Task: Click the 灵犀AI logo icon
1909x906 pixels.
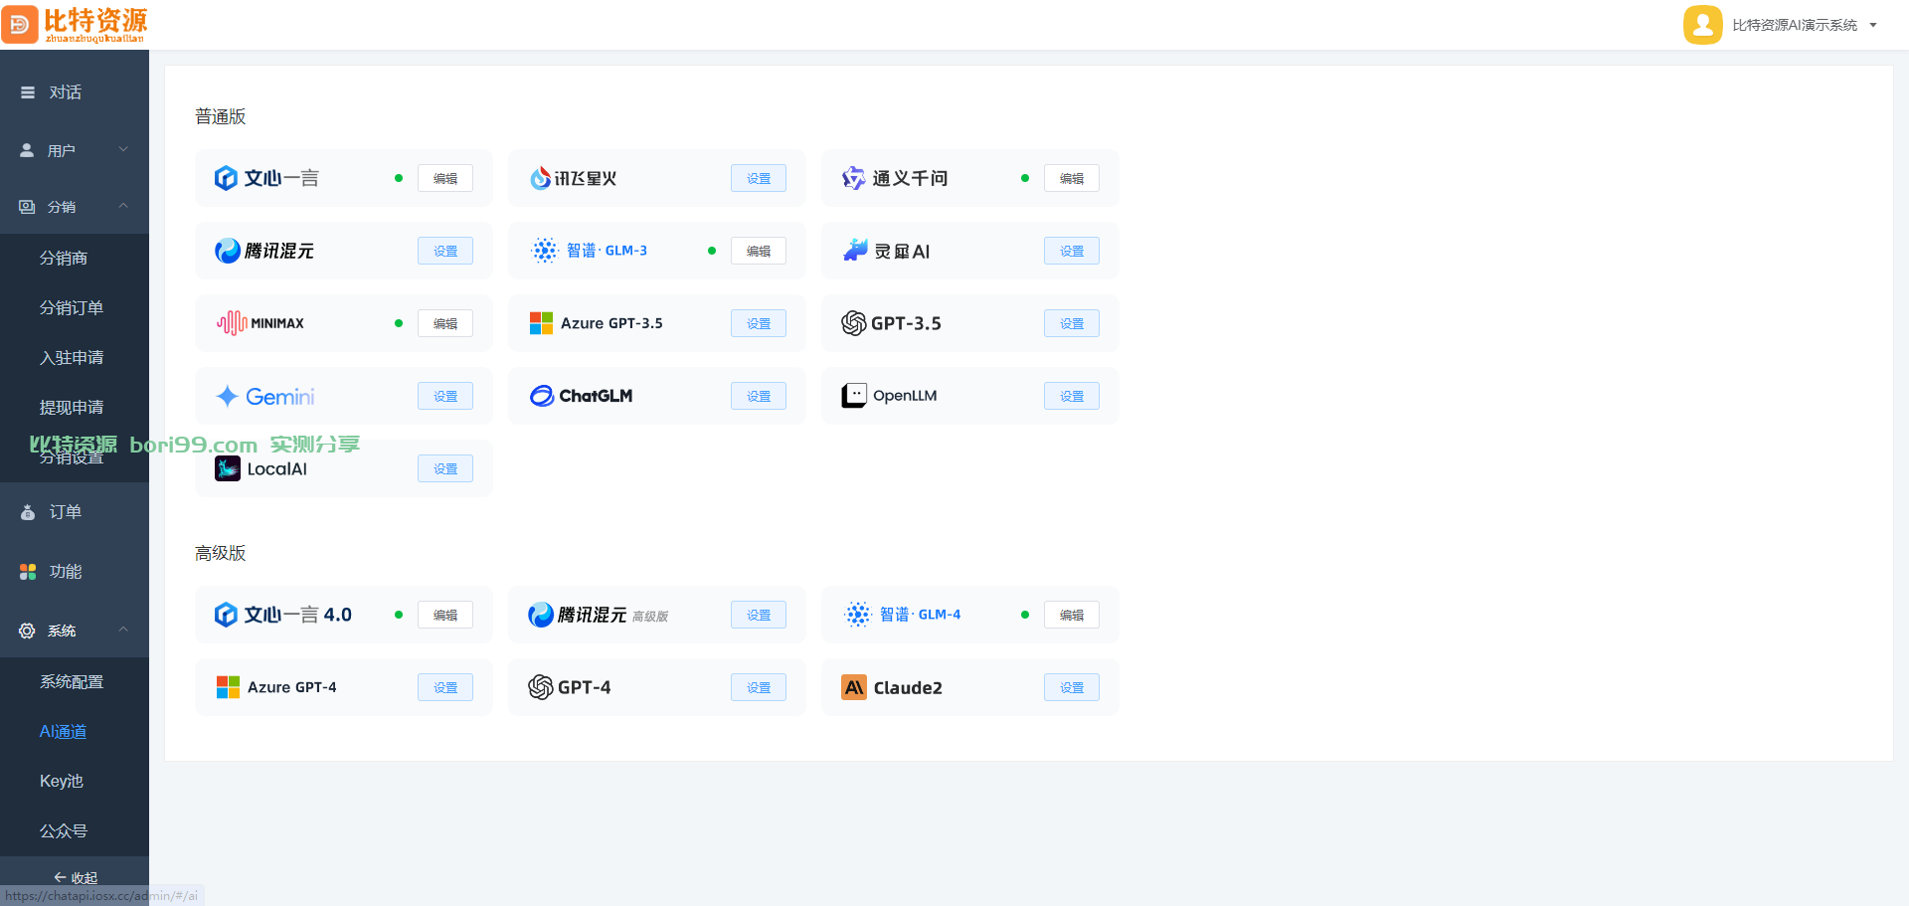Action: [855, 251]
